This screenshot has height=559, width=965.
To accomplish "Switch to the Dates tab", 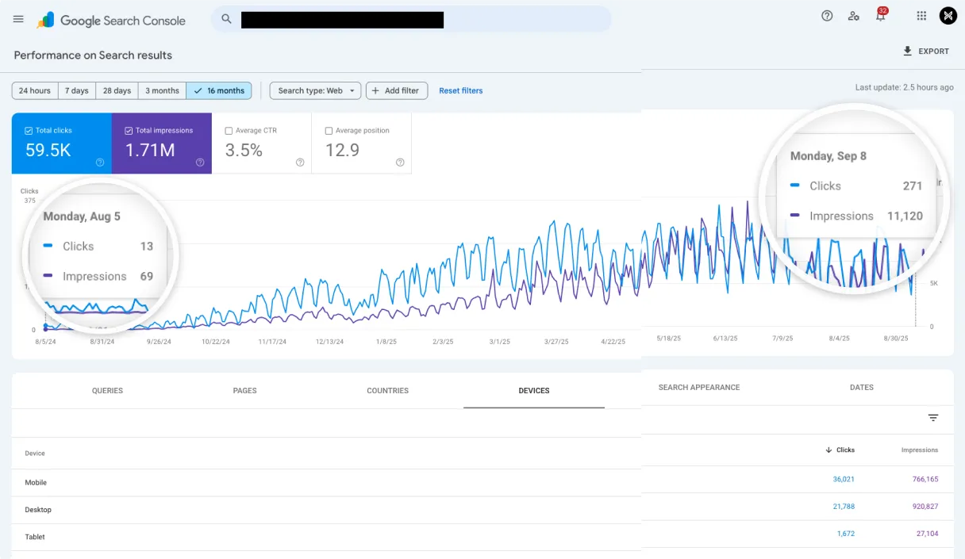I will click(862, 388).
